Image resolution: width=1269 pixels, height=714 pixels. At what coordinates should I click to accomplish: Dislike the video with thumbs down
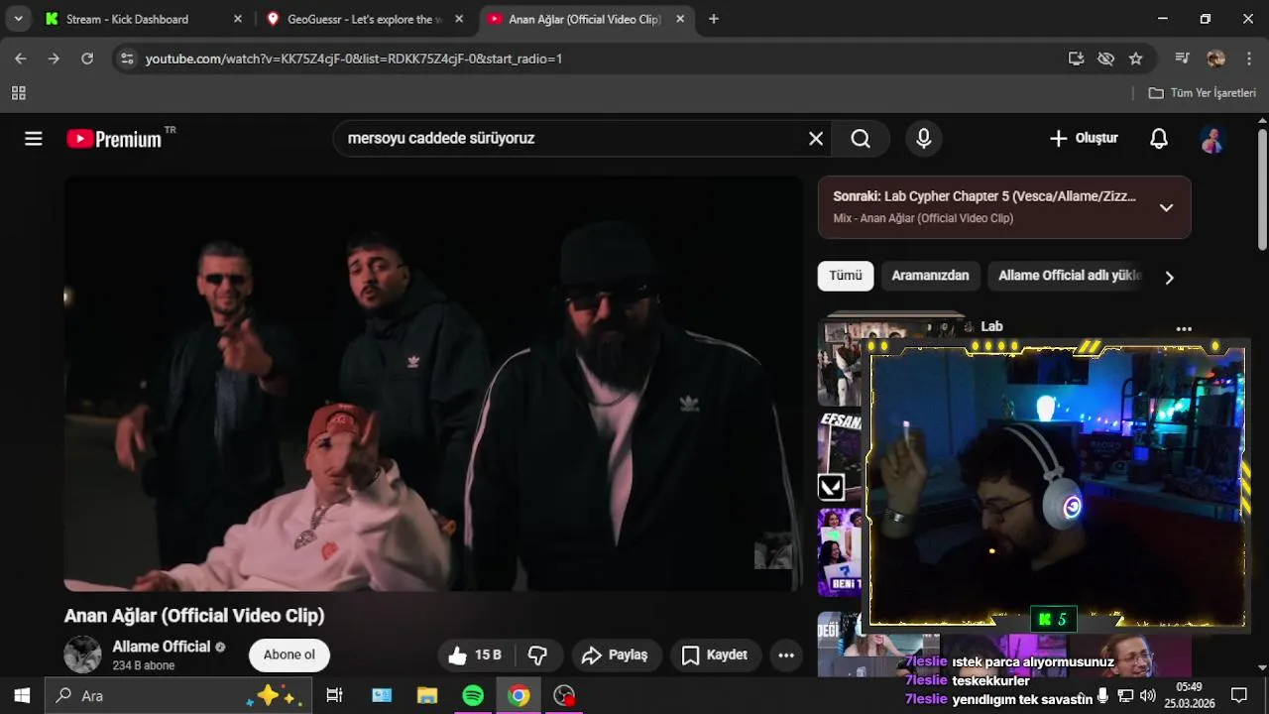(538, 654)
